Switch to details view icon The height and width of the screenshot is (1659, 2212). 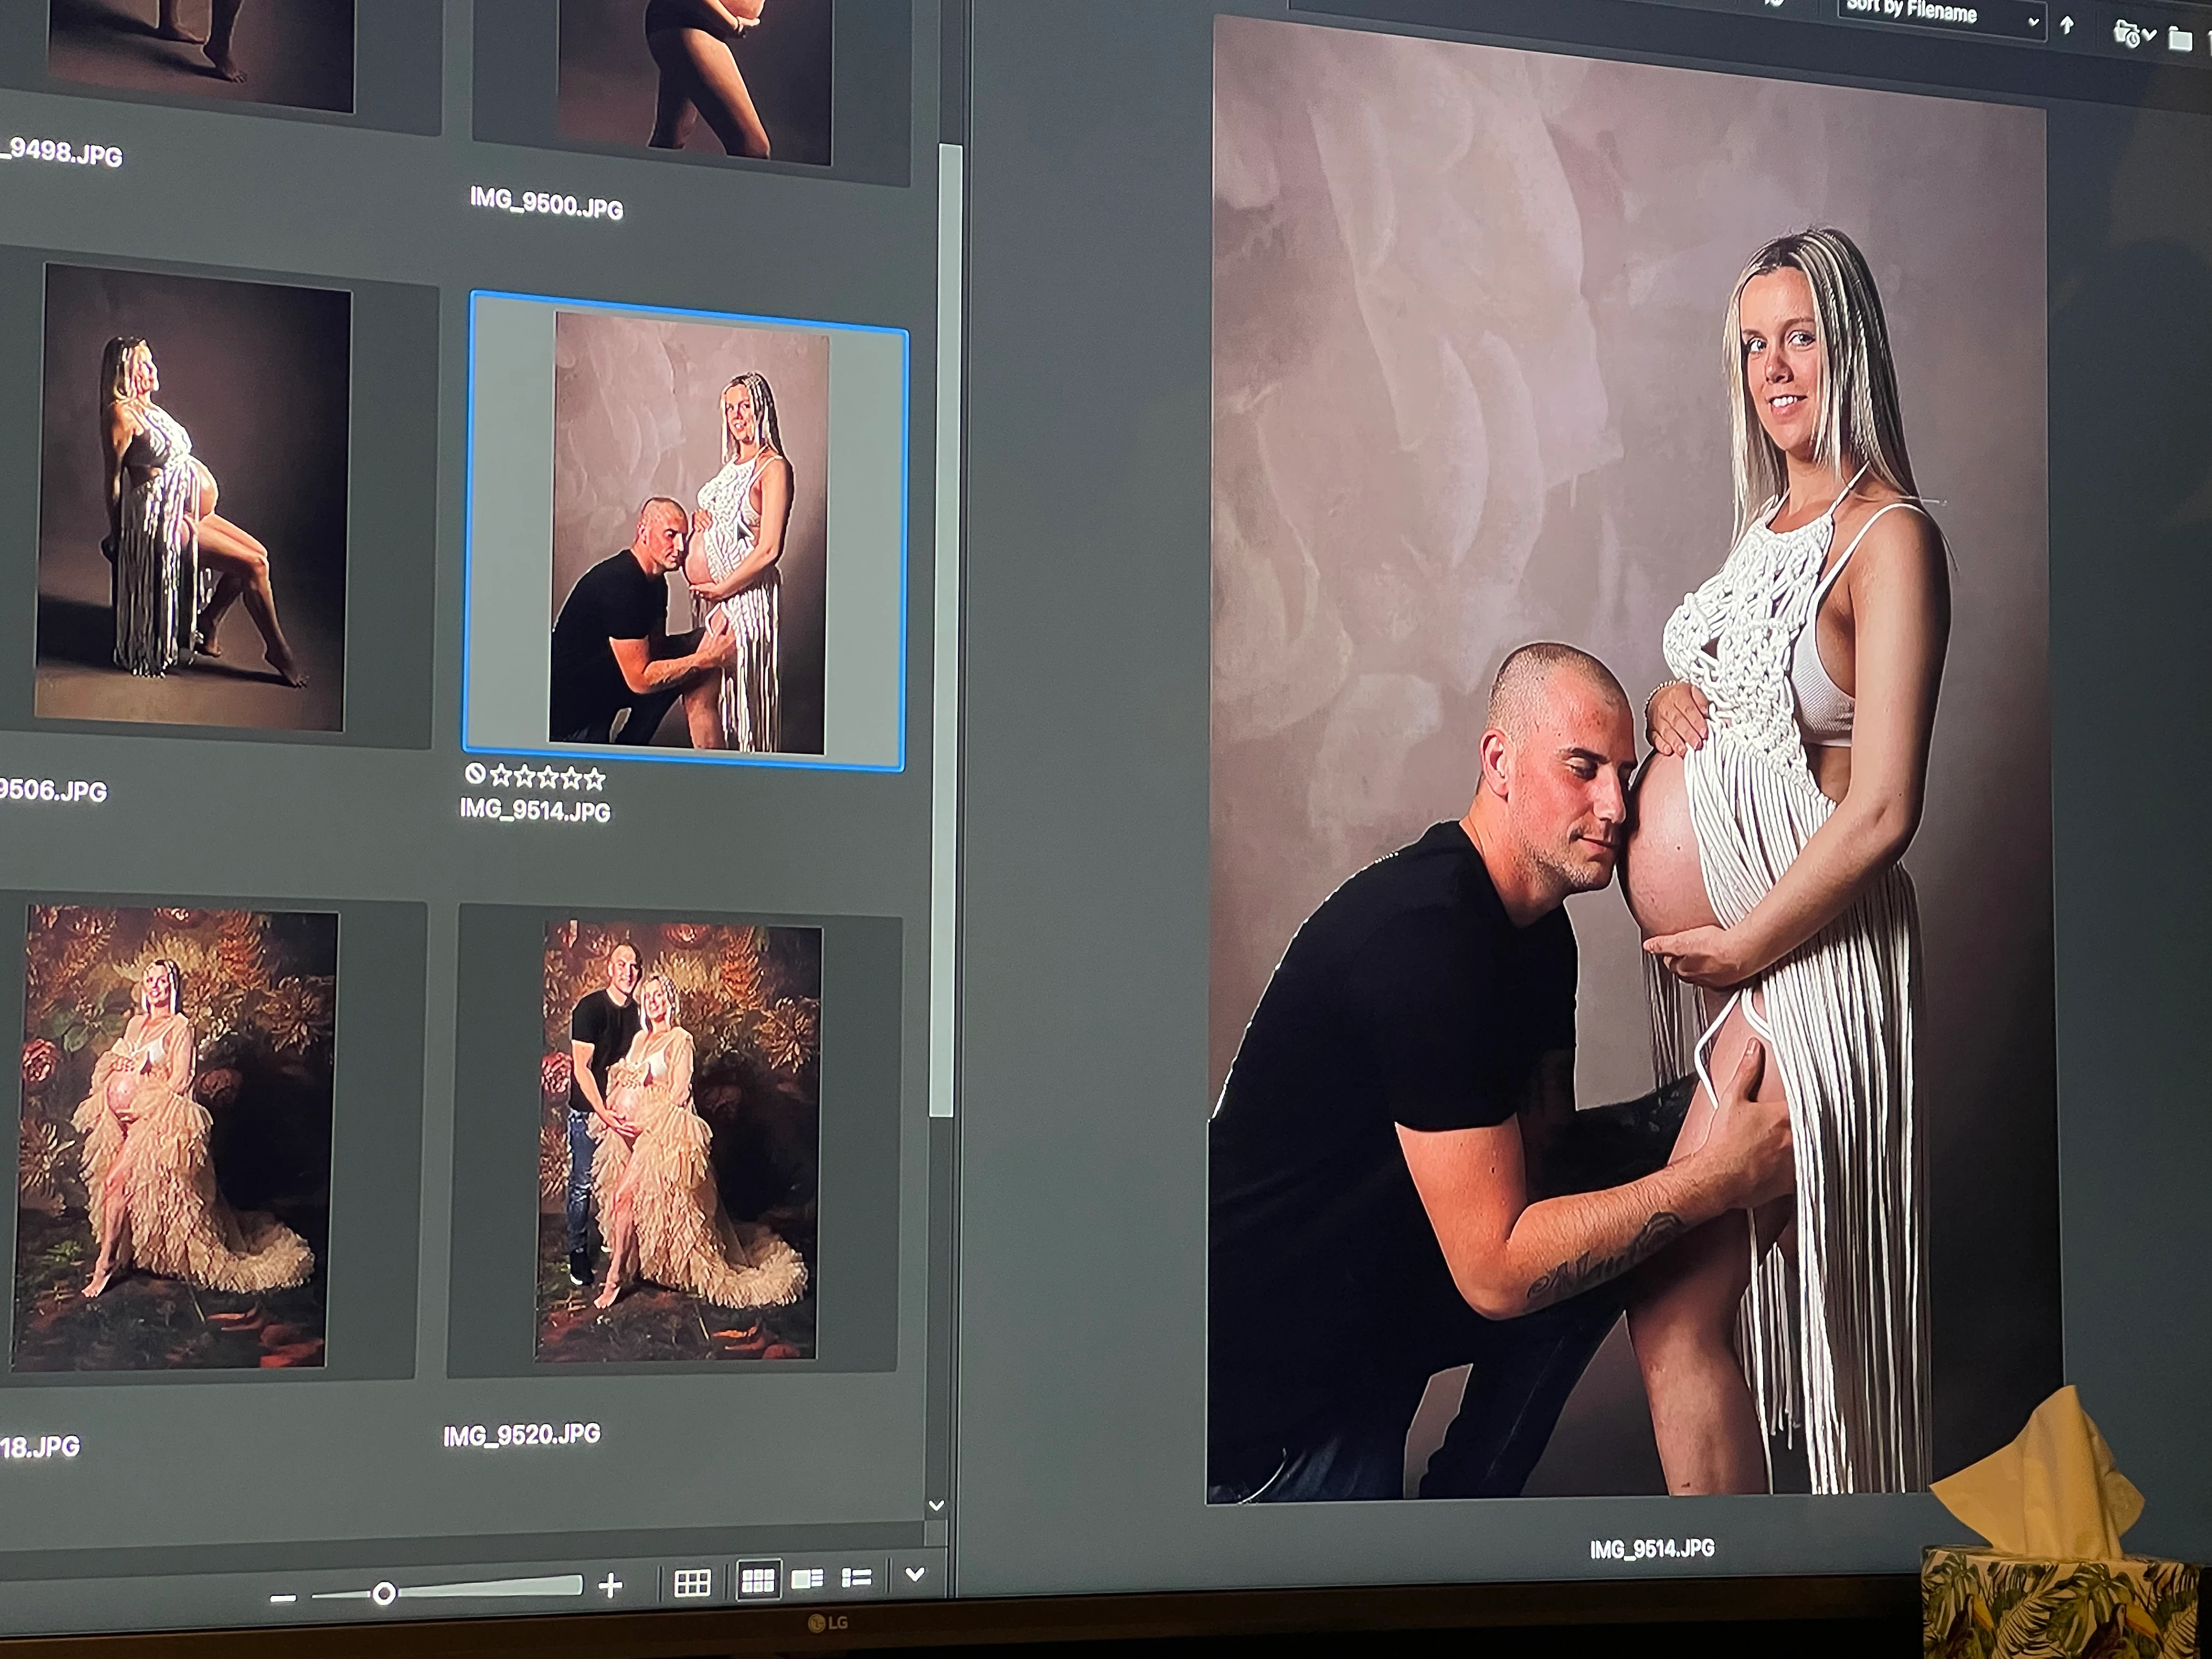tap(807, 1579)
